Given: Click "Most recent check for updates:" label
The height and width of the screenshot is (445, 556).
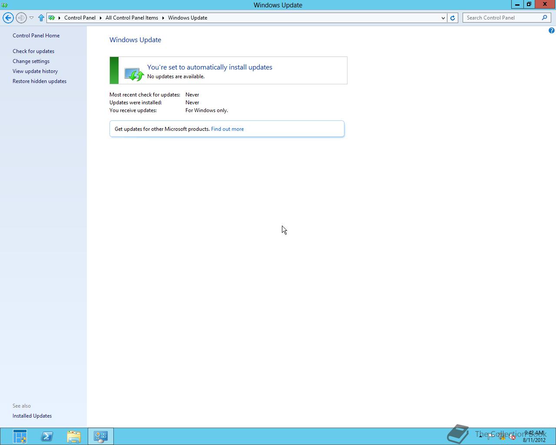Looking at the screenshot, I should (x=145, y=95).
